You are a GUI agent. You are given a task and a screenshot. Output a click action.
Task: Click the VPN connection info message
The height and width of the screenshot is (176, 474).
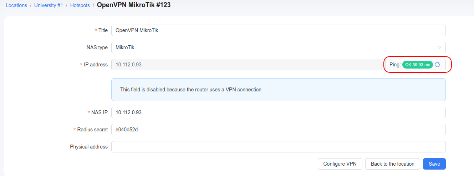click(279, 90)
